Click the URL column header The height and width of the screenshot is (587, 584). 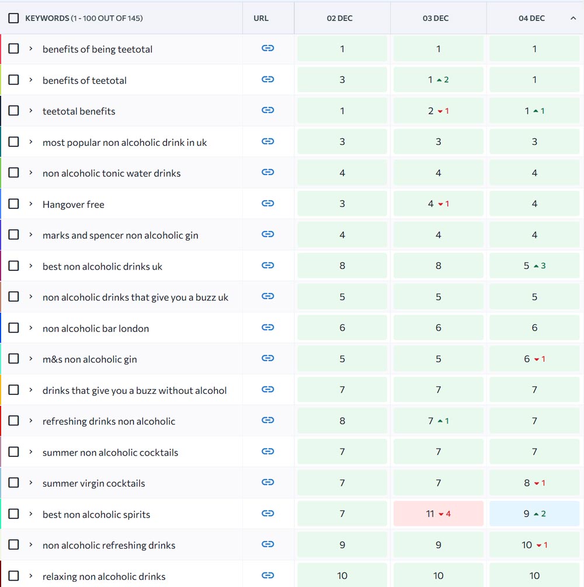(261, 18)
